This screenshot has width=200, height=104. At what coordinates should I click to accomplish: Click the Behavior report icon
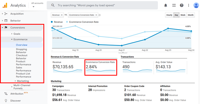(x=6, y=21)
